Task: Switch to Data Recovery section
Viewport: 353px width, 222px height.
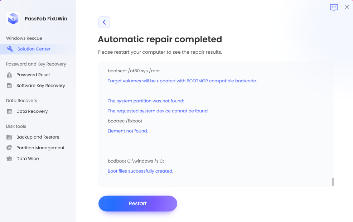Action: tap(32, 111)
